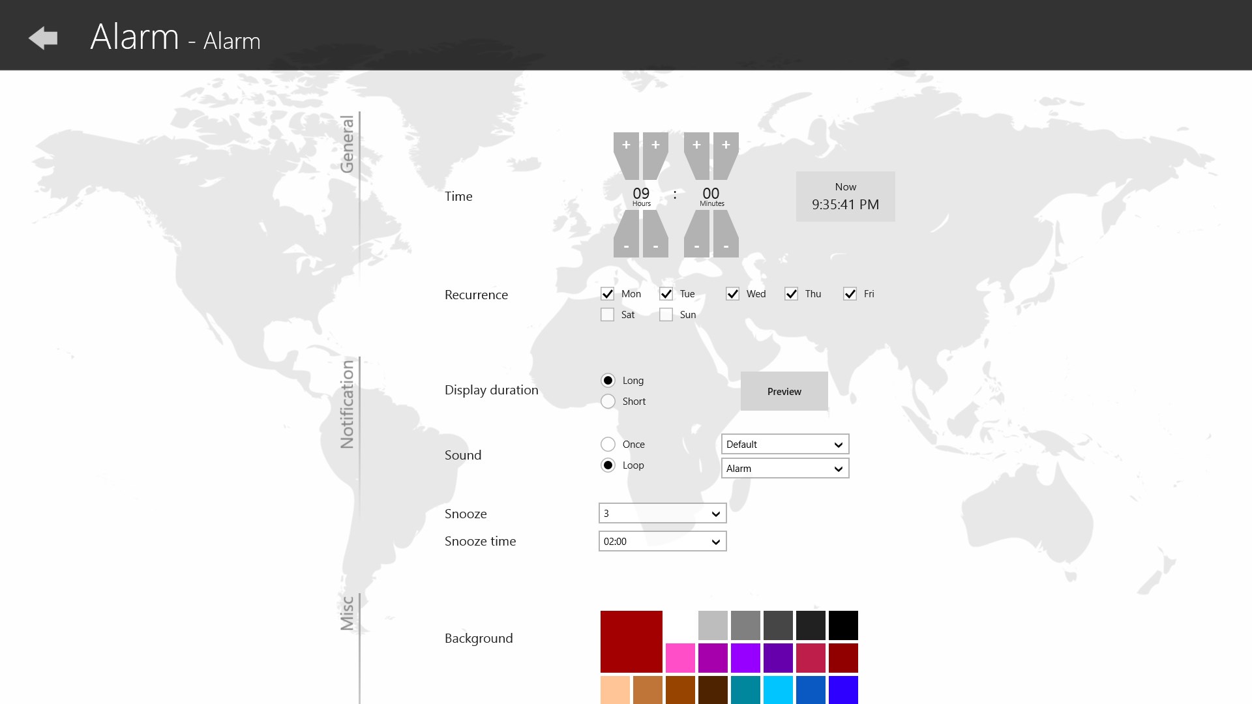
Task: Select the Once sound option
Action: 608,445
